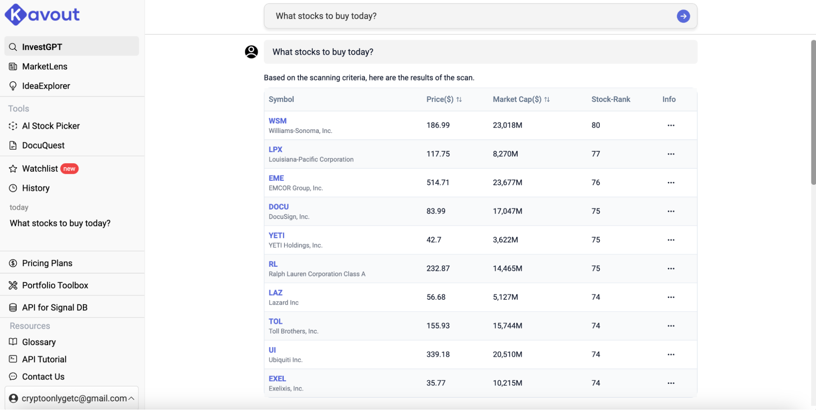Click the Watchlist star icon
Viewport: 816px width, 410px height.
(13, 169)
